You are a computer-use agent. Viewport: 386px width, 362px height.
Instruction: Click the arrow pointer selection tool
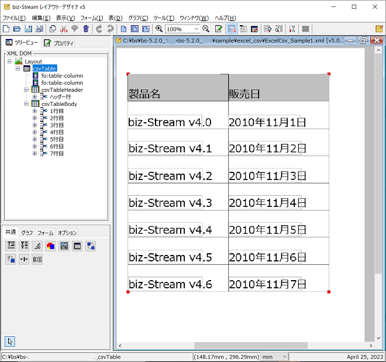pyautogui.click(x=10, y=342)
